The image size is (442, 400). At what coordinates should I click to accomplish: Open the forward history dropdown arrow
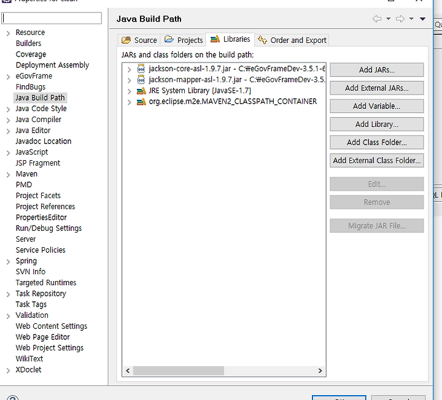(411, 19)
